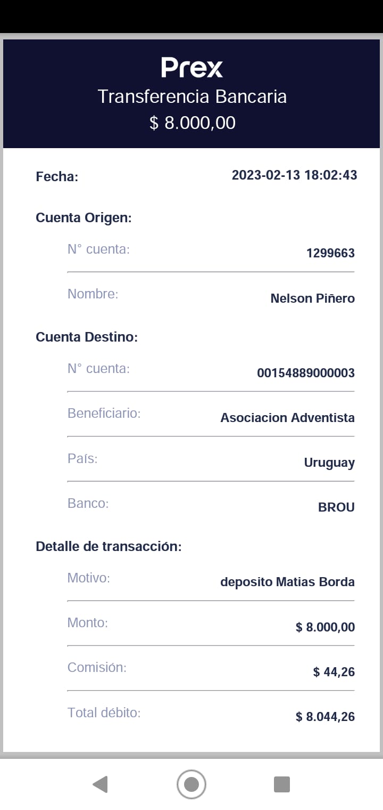Screen dimensions: 383x810
Task: Tap the Detalle de transacción heading
Action: (x=109, y=546)
